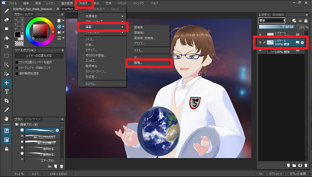Select the Crop tool
Viewport: 312px width, 177px height.
[x=6, y=101]
